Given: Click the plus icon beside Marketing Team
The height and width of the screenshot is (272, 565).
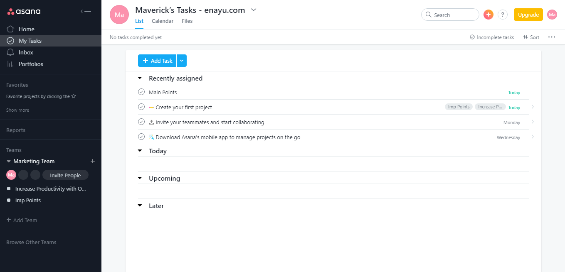Looking at the screenshot, I should tap(93, 161).
